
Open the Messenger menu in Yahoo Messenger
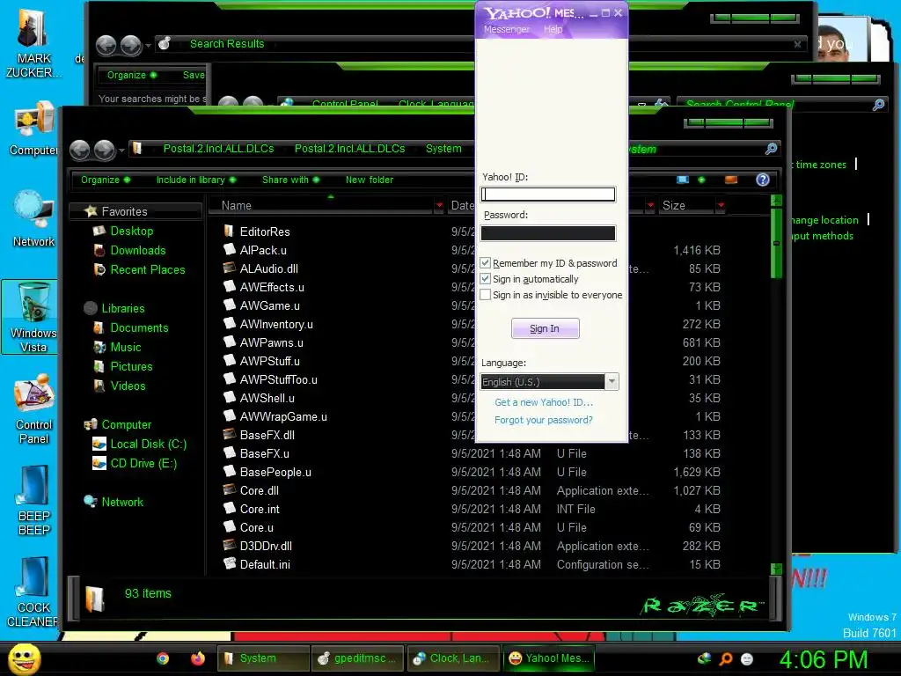point(506,29)
